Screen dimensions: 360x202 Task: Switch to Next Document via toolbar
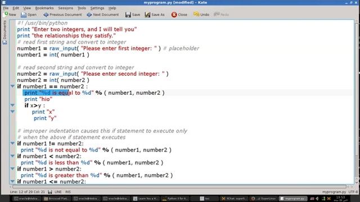102,15
